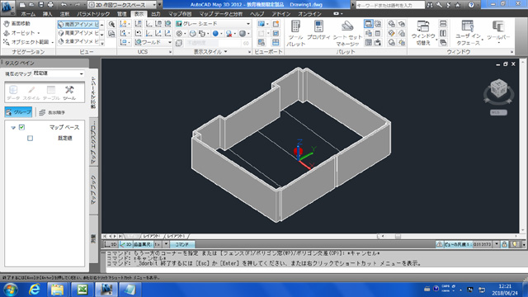The image size is (528, 297).
Task: Open the 出力 ribbon tab
Action: [x=156, y=14]
